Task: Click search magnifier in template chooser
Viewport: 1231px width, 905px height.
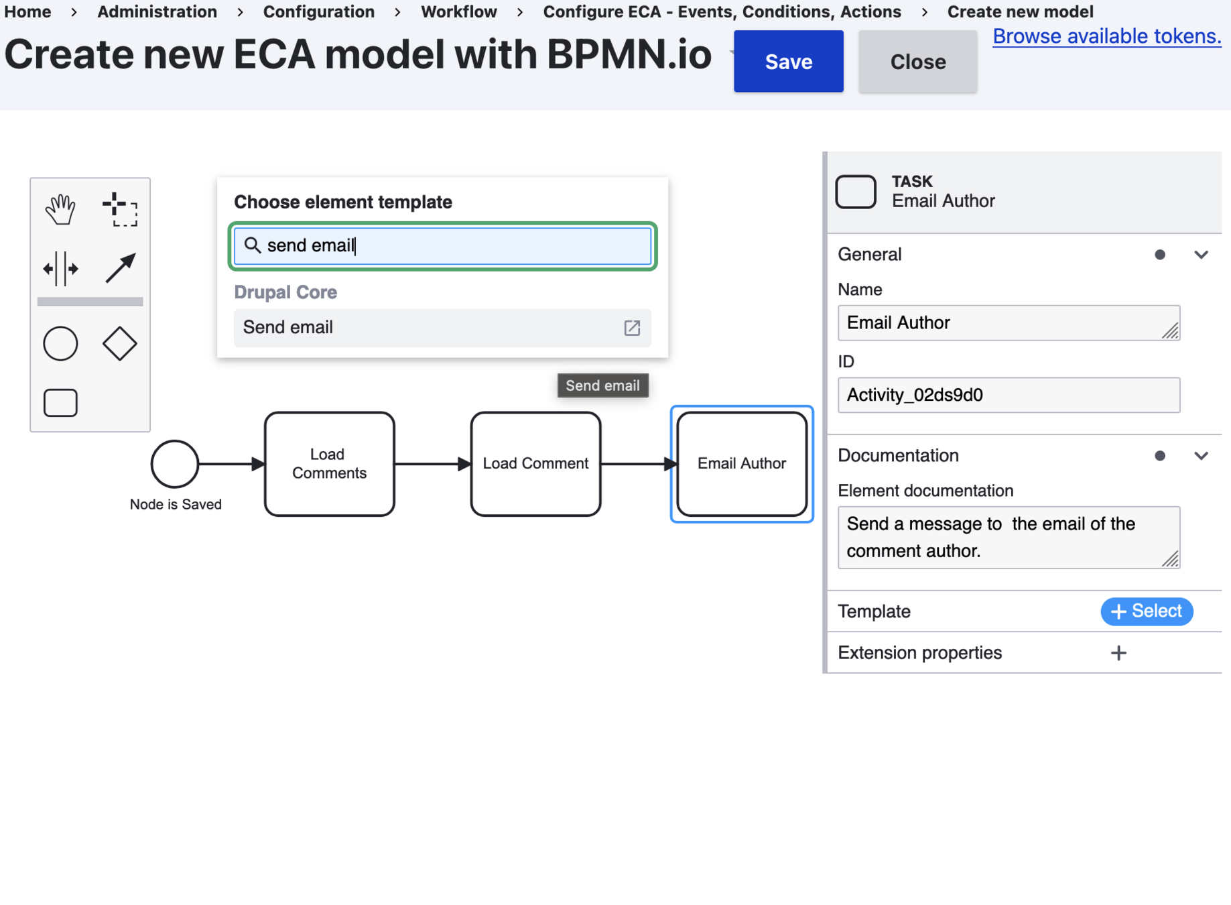Action: (x=252, y=245)
